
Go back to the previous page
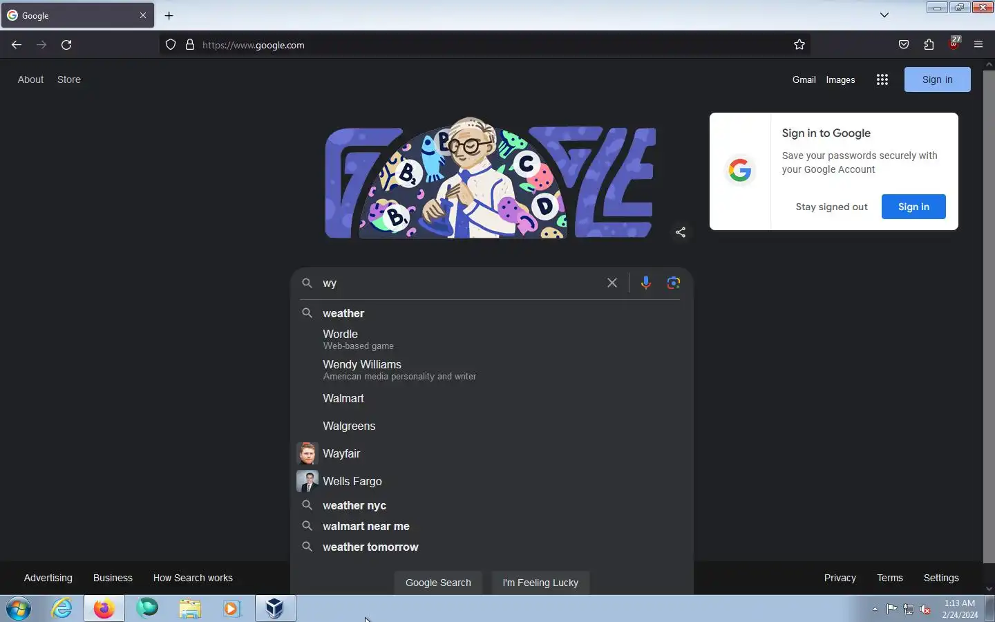click(x=17, y=45)
